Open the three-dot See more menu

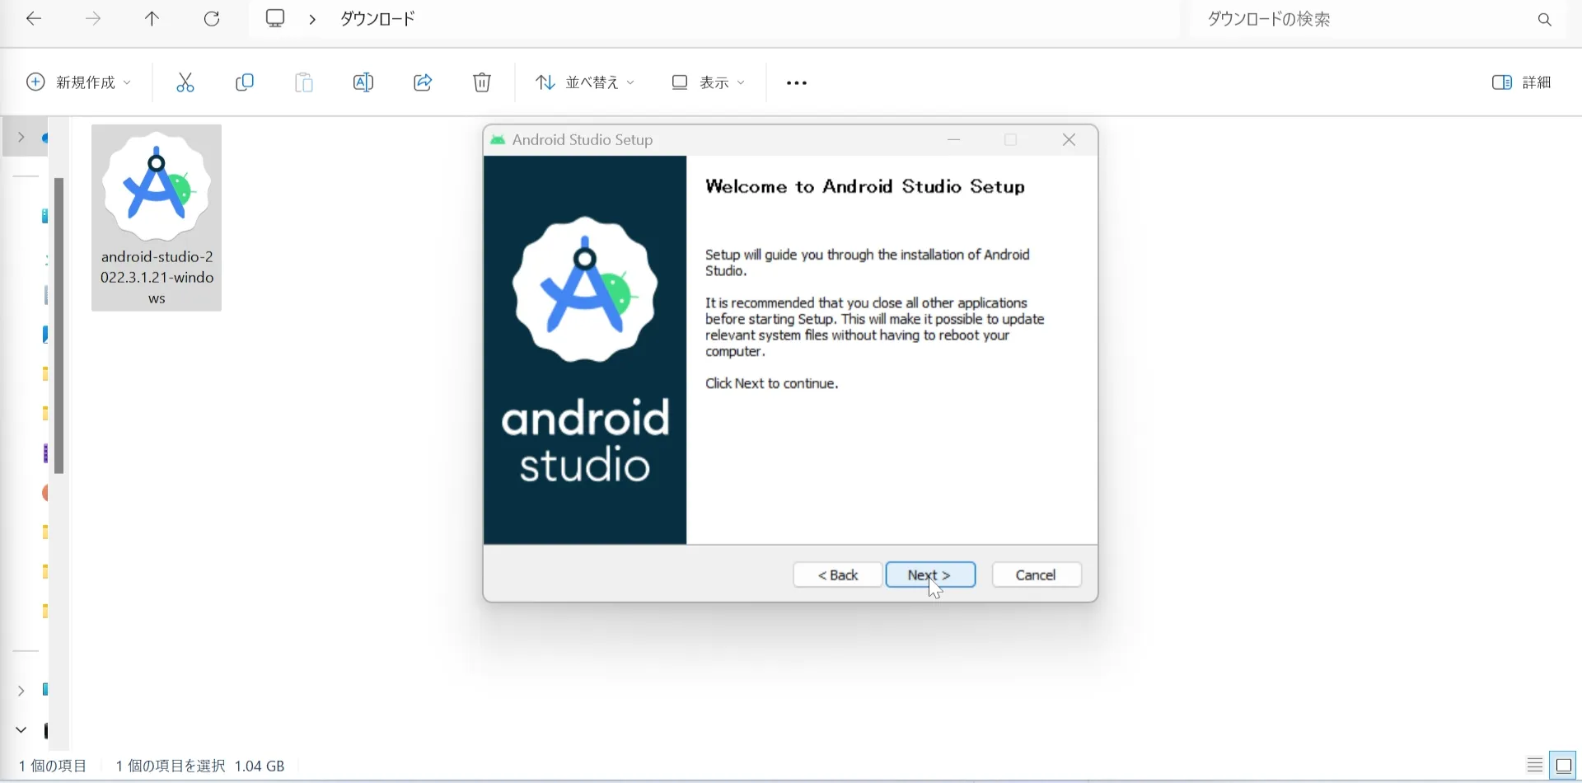(797, 83)
